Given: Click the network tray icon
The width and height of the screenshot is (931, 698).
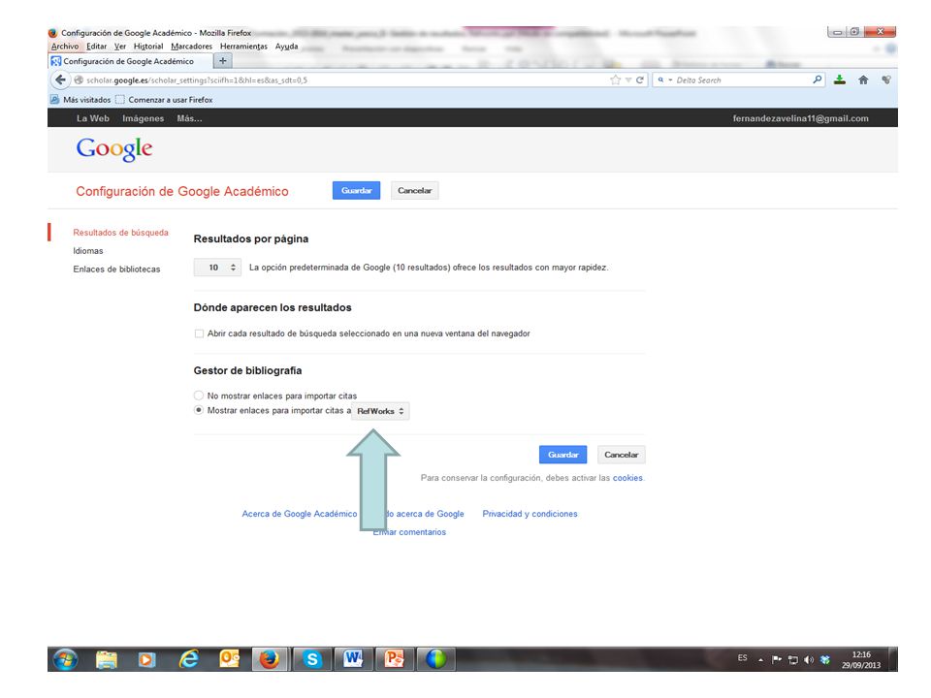Looking at the screenshot, I should [x=792, y=659].
